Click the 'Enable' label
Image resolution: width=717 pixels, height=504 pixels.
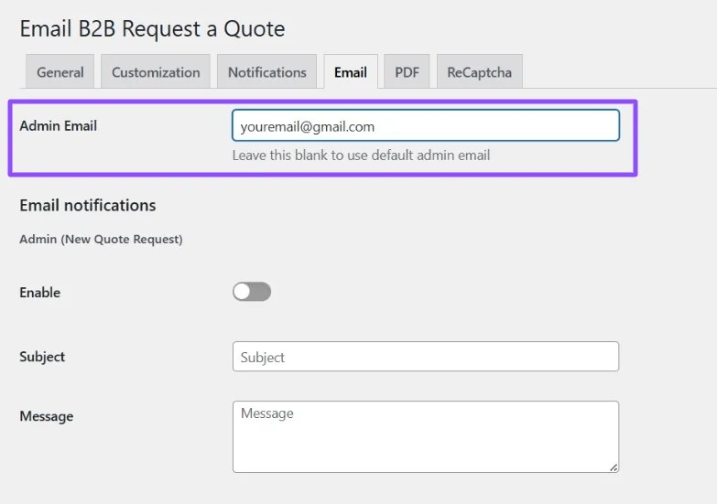pos(39,293)
